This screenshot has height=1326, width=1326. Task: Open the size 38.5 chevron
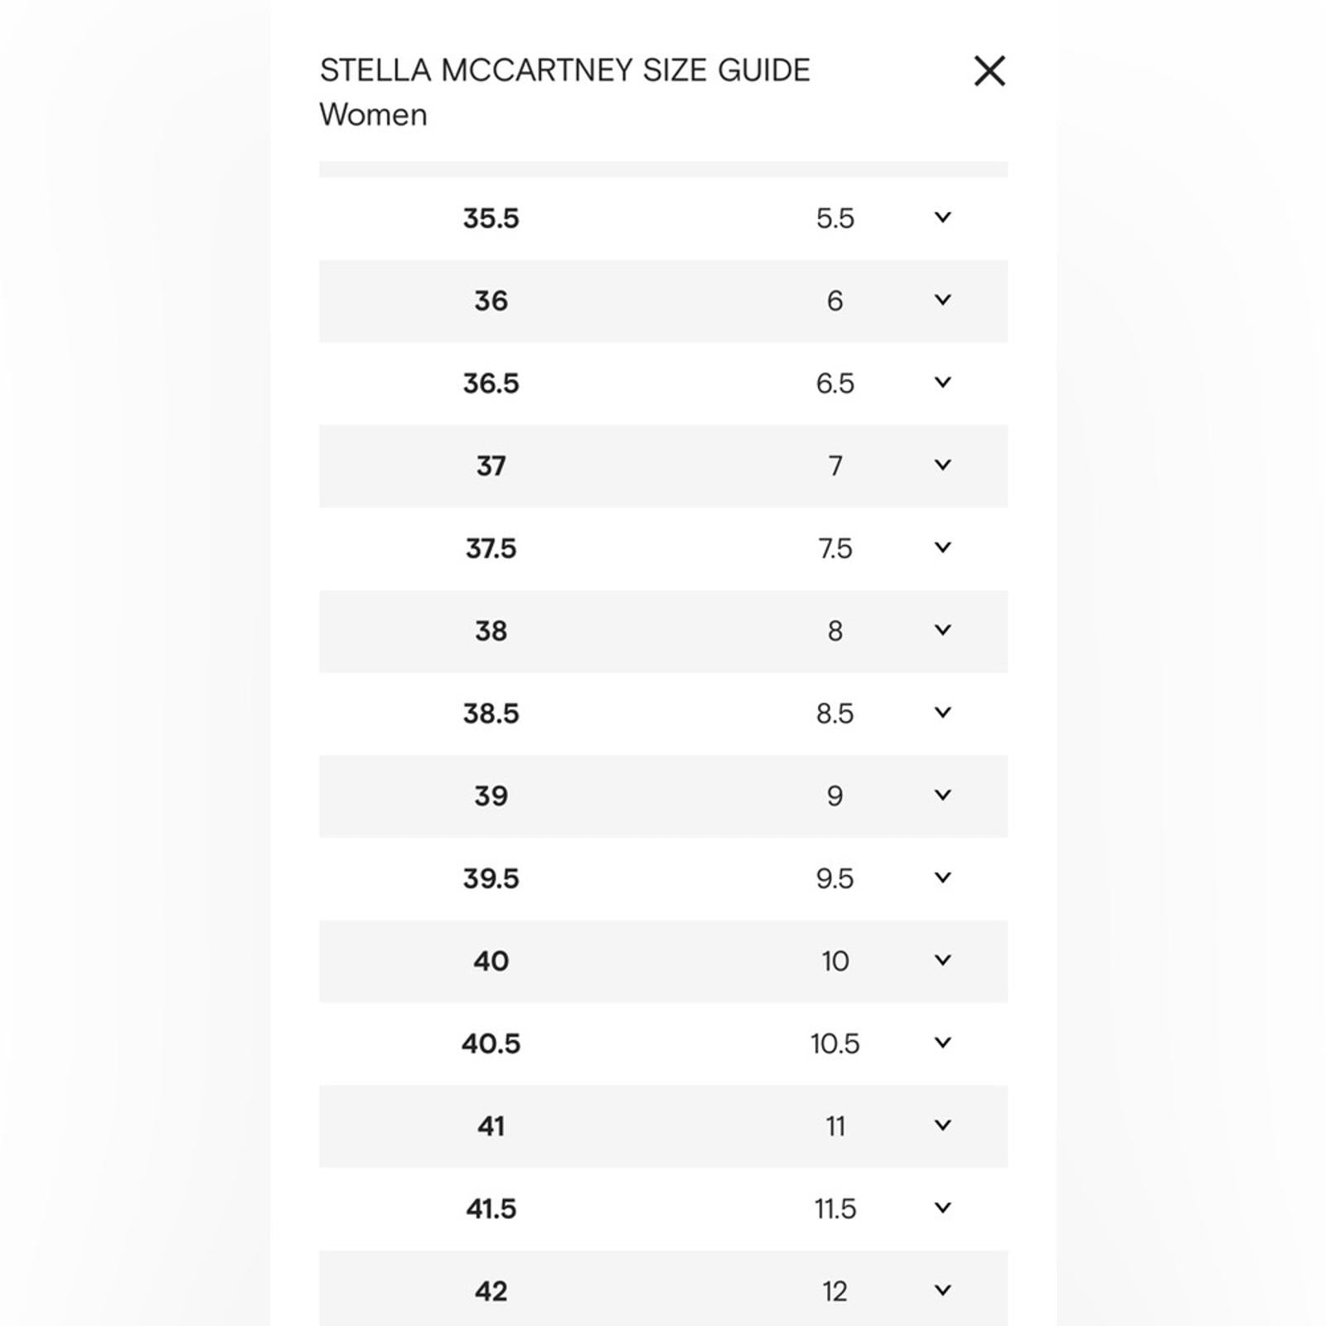942,712
